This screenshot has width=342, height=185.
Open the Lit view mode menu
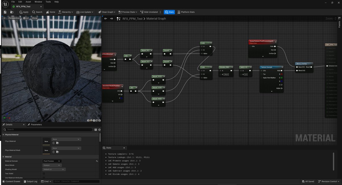pos(26,18)
